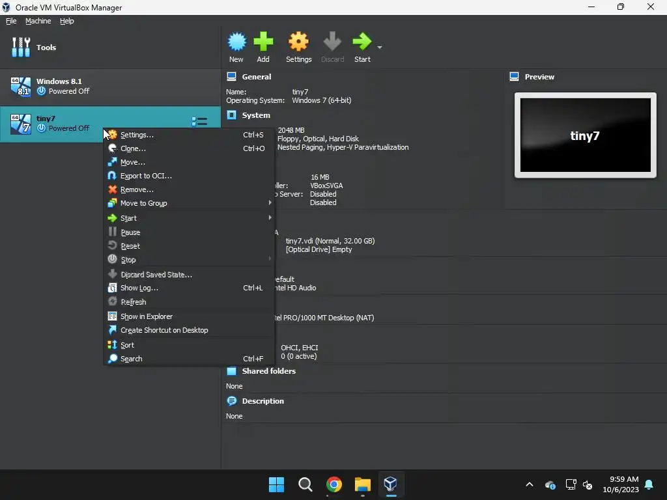The image size is (667, 500).
Task: Choose Sort in the context menu
Action: (188, 345)
